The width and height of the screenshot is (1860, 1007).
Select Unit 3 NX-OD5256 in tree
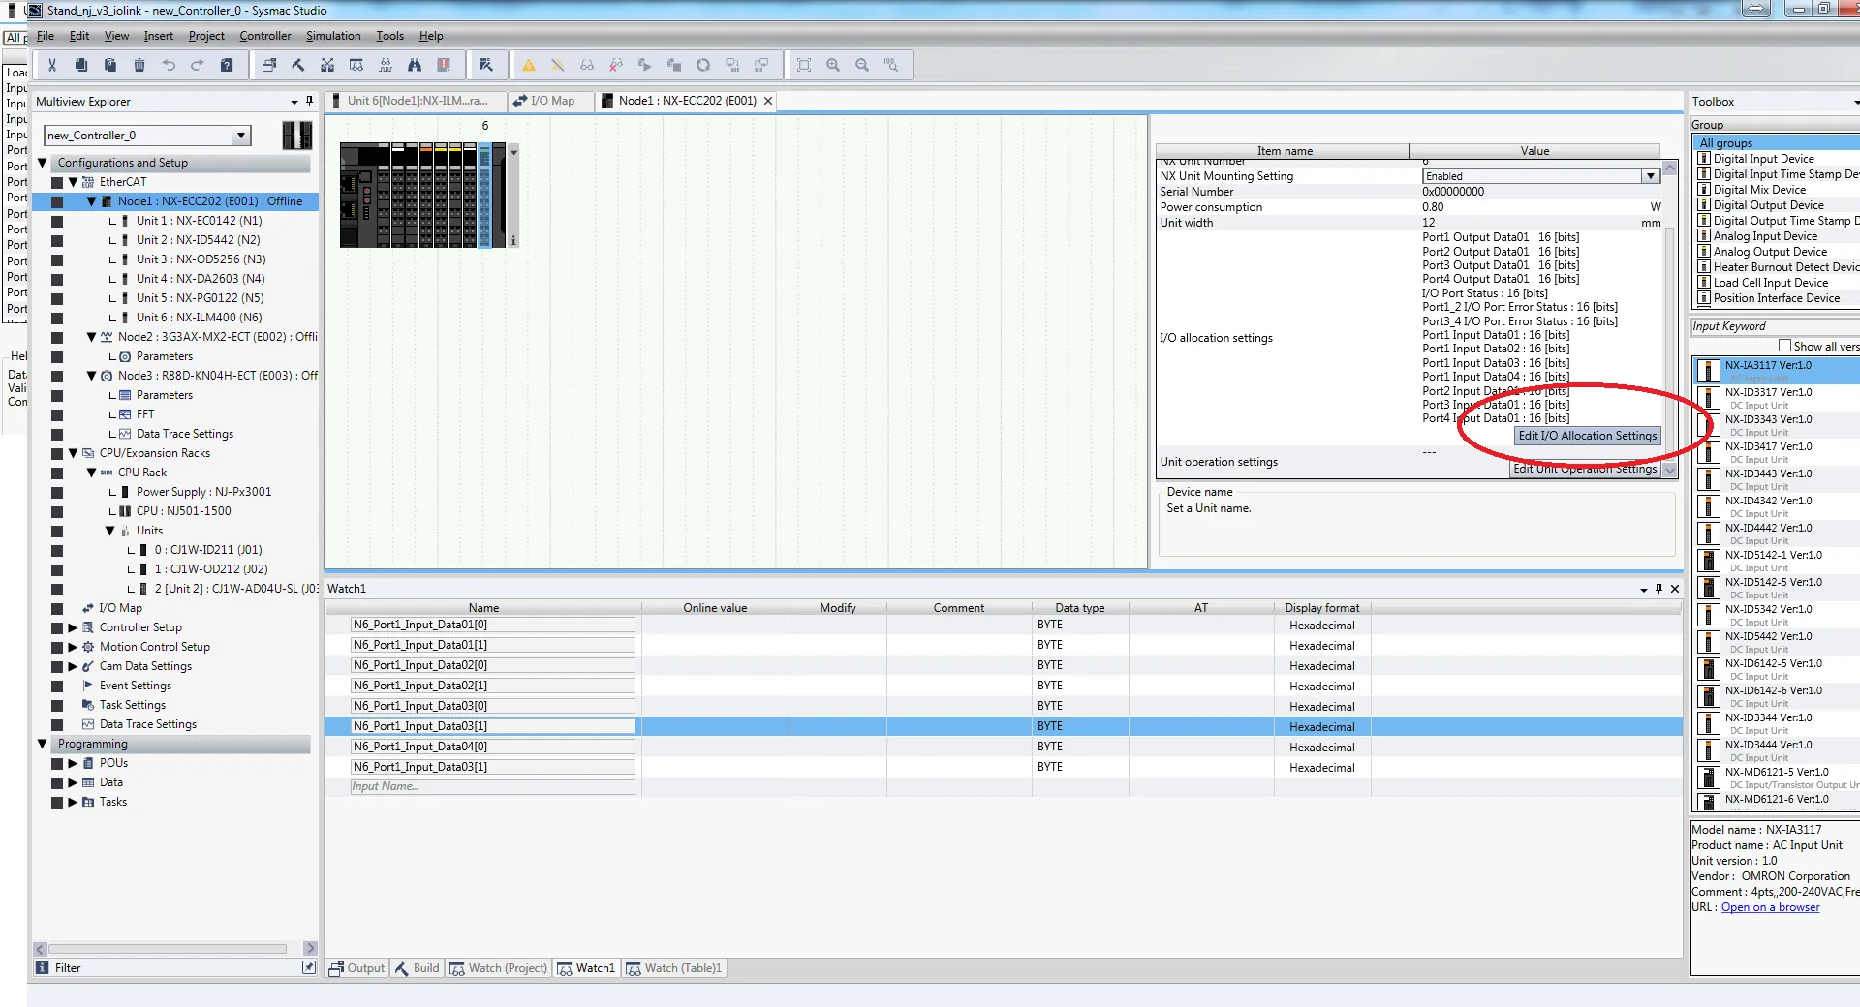(x=201, y=259)
